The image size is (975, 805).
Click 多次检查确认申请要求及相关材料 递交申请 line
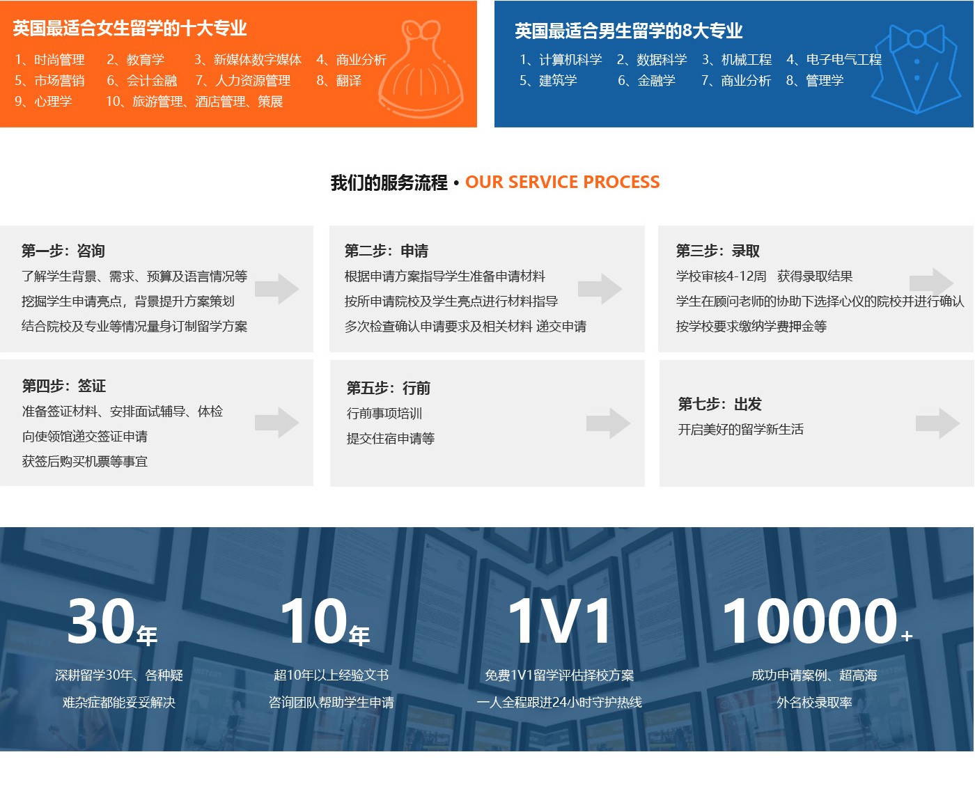point(466,327)
